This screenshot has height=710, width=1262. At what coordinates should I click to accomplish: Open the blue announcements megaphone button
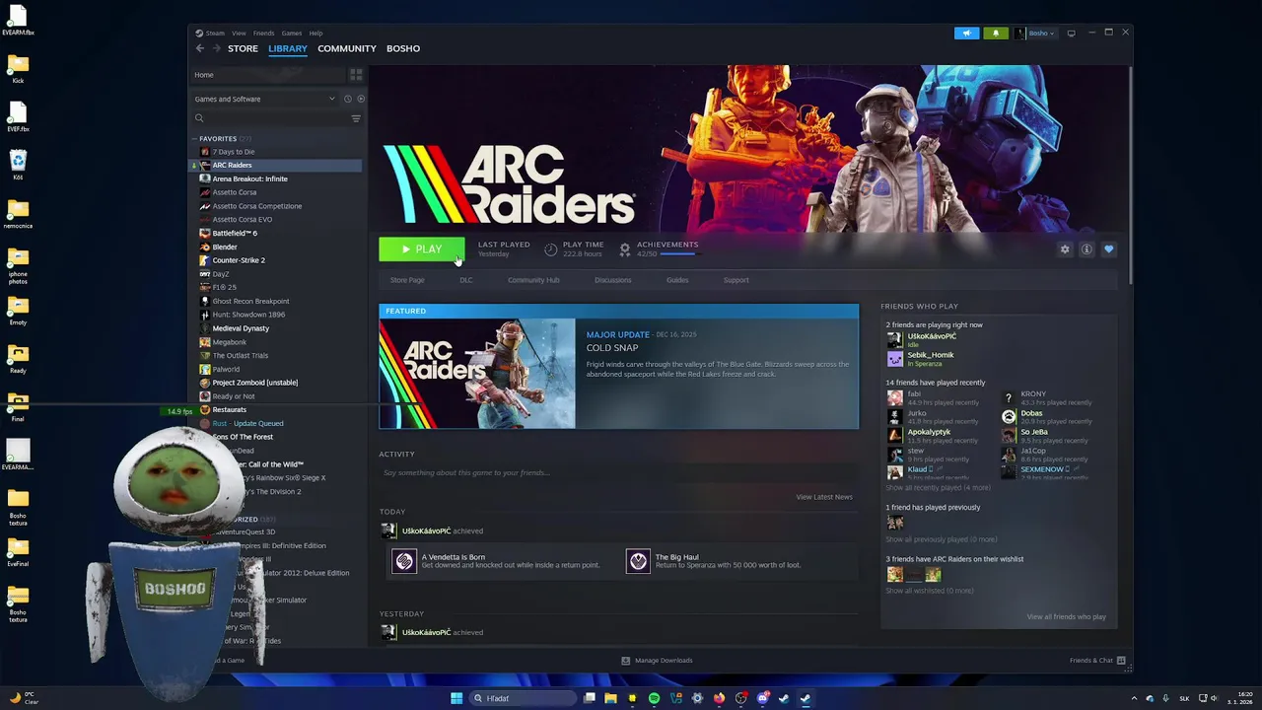[966, 33]
